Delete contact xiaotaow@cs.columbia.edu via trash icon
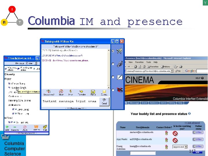This screenshot has height=156, width=208. (166, 133)
